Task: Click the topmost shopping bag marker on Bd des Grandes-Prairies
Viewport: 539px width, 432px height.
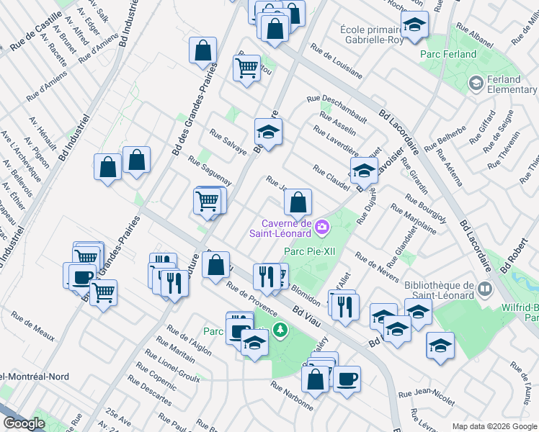Action: [202, 51]
